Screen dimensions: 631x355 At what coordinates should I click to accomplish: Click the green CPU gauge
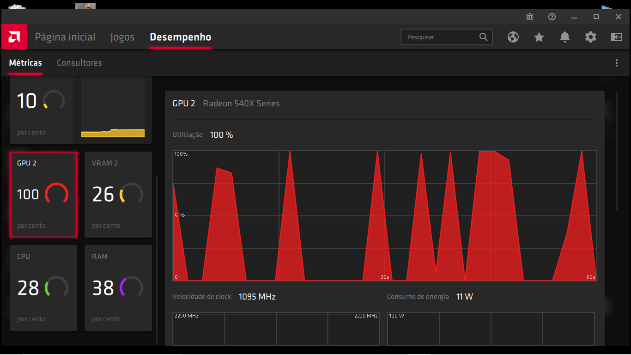56,287
